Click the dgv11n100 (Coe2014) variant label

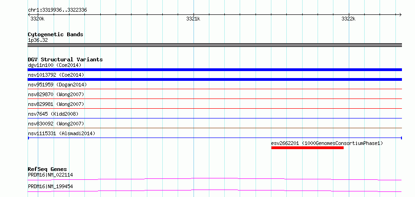pyautogui.click(x=55, y=65)
